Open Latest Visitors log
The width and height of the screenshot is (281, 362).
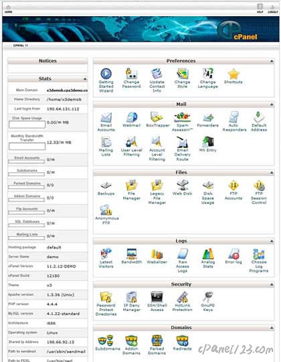[106, 258]
